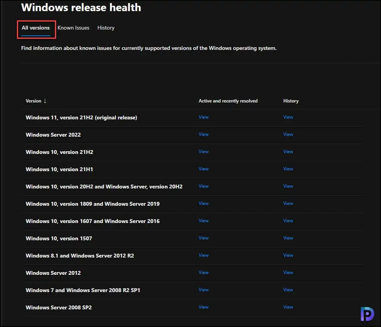View active issues for Windows 10 21H1
The image size is (381, 327).
click(x=204, y=169)
